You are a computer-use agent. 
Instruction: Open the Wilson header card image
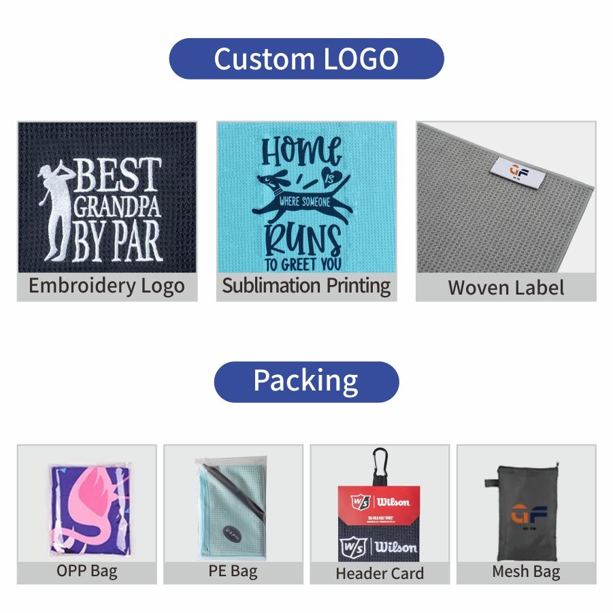380,504
